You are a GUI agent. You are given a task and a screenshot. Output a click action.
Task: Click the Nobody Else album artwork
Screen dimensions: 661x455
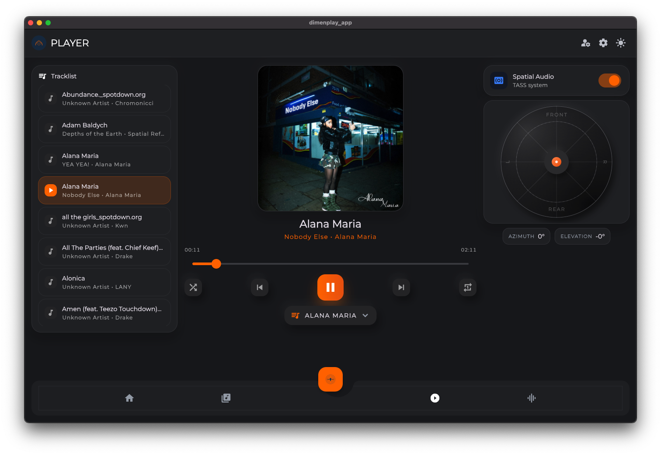(x=330, y=138)
